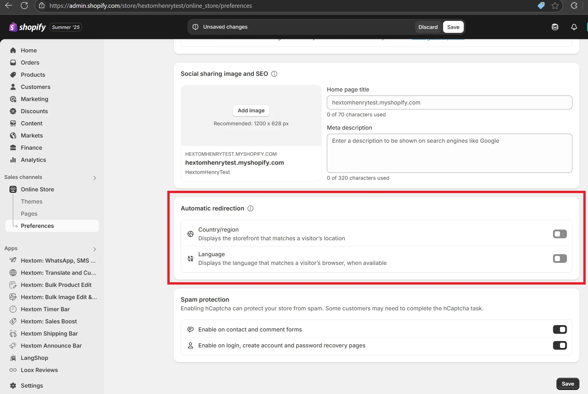Open the Pages submenu item
The height and width of the screenshot is (394, 588).
[x=29, y=214]
